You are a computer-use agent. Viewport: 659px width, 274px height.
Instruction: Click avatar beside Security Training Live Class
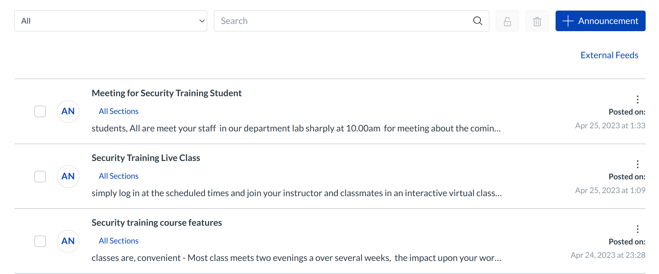click(68, 176)
